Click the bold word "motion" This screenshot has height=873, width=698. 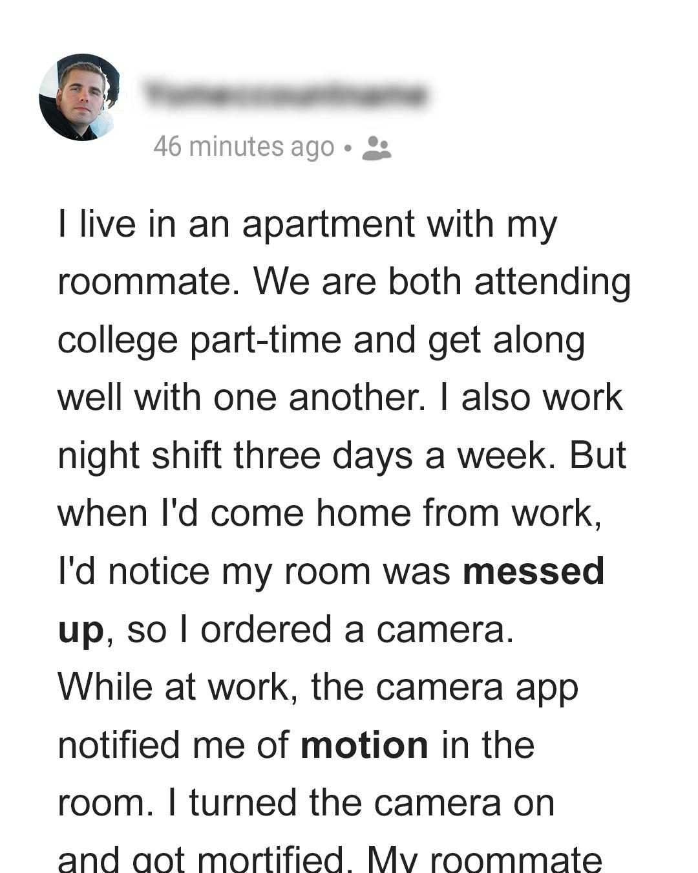pyautogui.click(x=364, y=745)
